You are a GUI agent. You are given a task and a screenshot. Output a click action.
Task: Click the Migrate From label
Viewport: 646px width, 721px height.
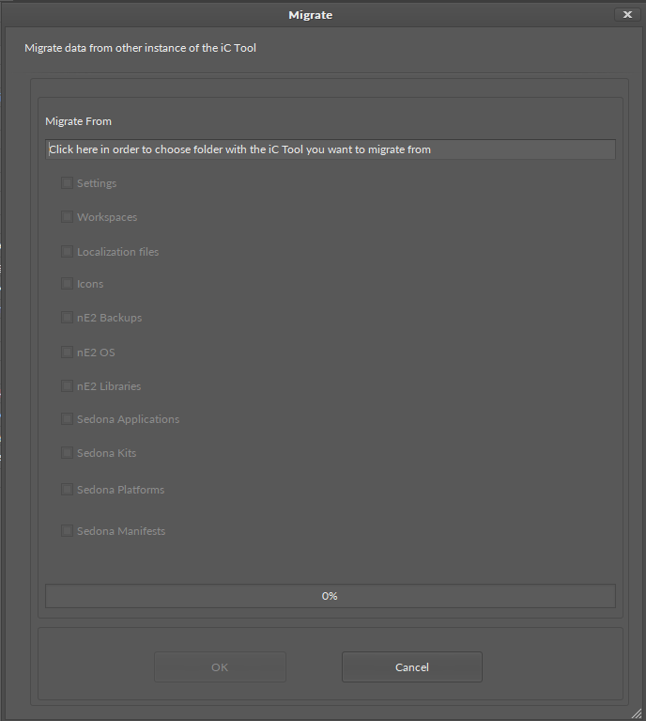pos(79,121)
